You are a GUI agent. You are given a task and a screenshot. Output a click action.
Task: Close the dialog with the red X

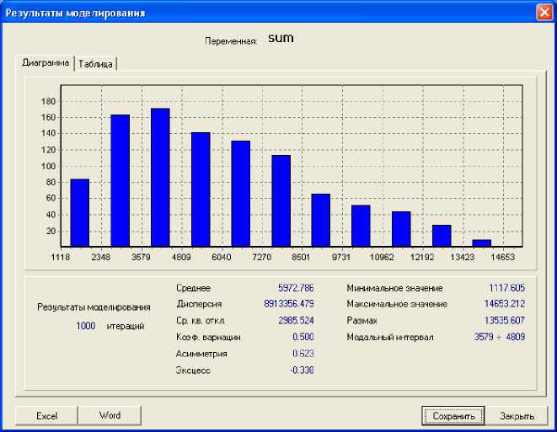(544, 13)
